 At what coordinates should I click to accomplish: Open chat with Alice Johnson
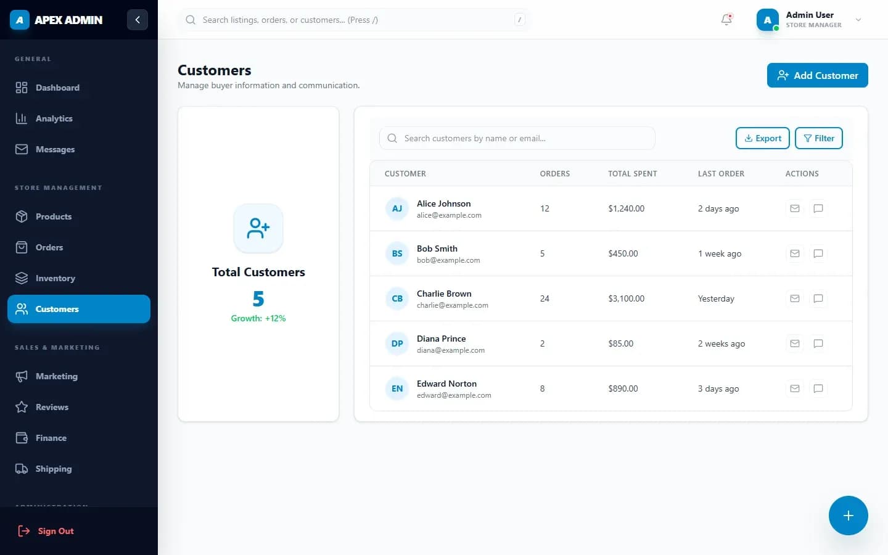[x=818, y=208]
